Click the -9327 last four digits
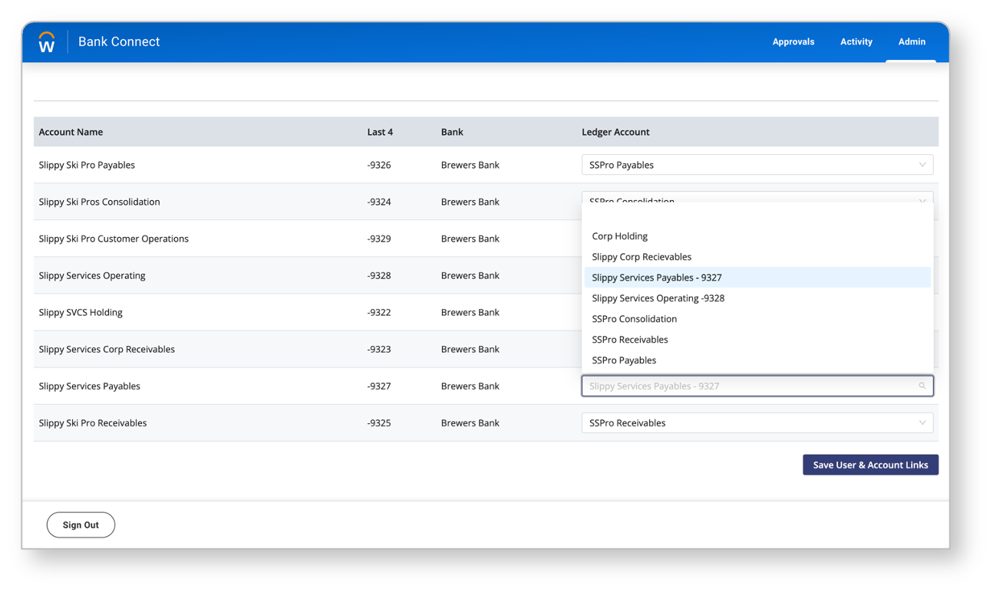 click(x=379, y=386)
